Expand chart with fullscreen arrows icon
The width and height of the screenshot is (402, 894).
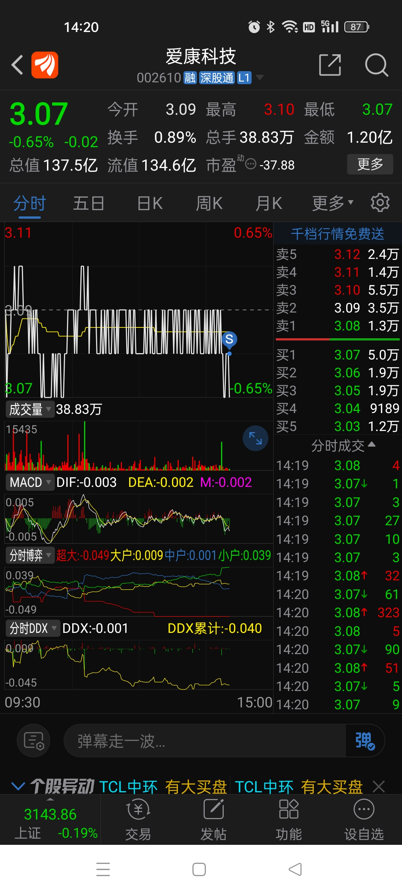(255, 438)
